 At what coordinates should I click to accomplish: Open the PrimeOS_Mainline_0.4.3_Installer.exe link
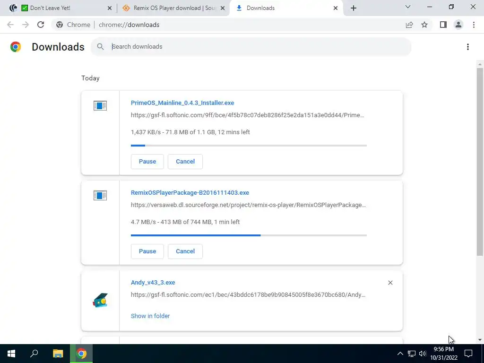point(182,103)
